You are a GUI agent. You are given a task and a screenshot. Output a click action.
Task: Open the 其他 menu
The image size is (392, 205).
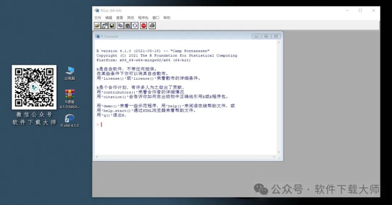pos(131,18)
